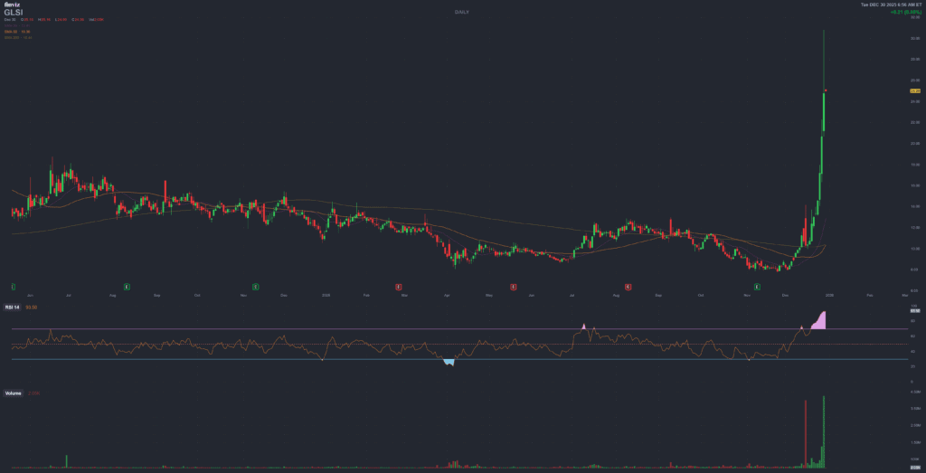This screenshot has width=926, height=473.
Task: Select the Volume pane label
Action: (x=13, y=393)
